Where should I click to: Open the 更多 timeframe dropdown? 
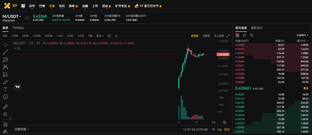[x=100, y=36]
